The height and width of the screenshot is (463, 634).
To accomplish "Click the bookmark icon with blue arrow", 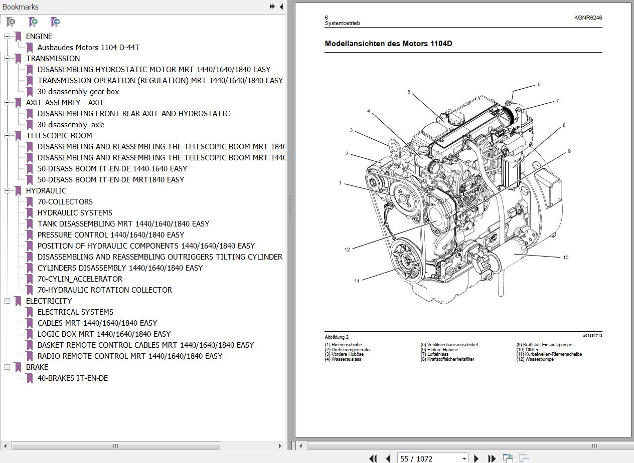I will (x=55, y=22).
